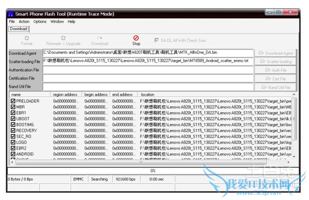Toggle the DA DL All With Check Sum checkbox
Image resolution: width=309 pixels, height=200 pixels.
(x=157, y=40)
